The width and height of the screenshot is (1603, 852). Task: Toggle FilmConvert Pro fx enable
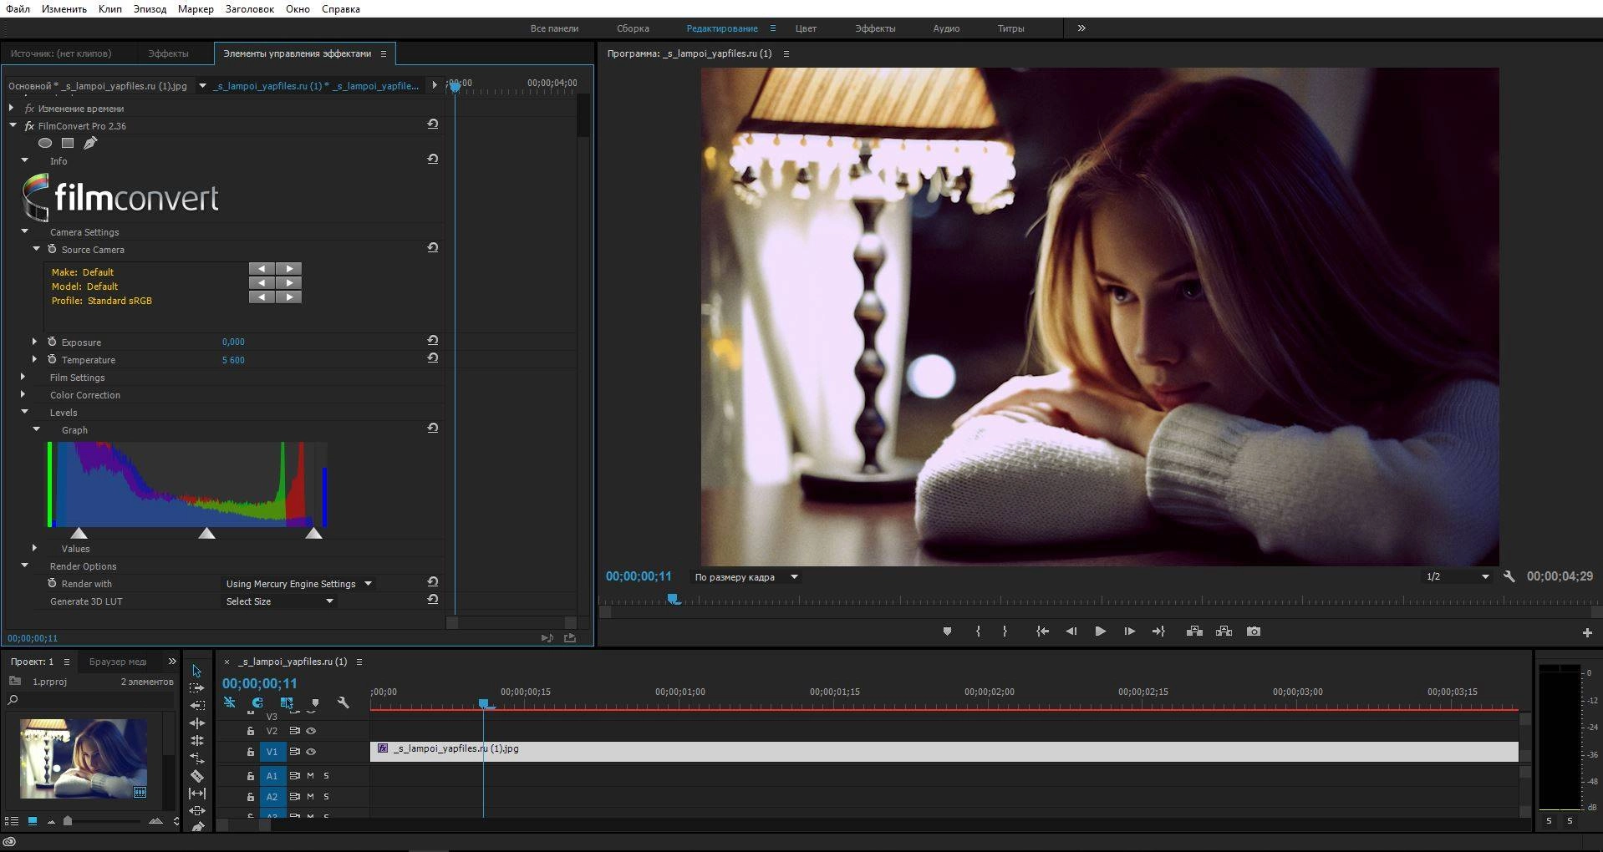coord(29,125)
